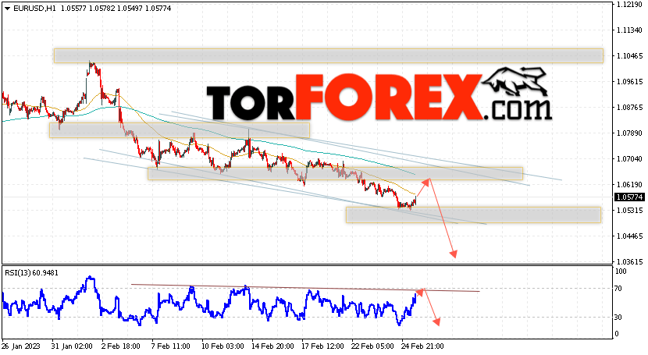Click price axis label 1.11340
The width and height of the screenshot is (648, 355).
(629, 30)
